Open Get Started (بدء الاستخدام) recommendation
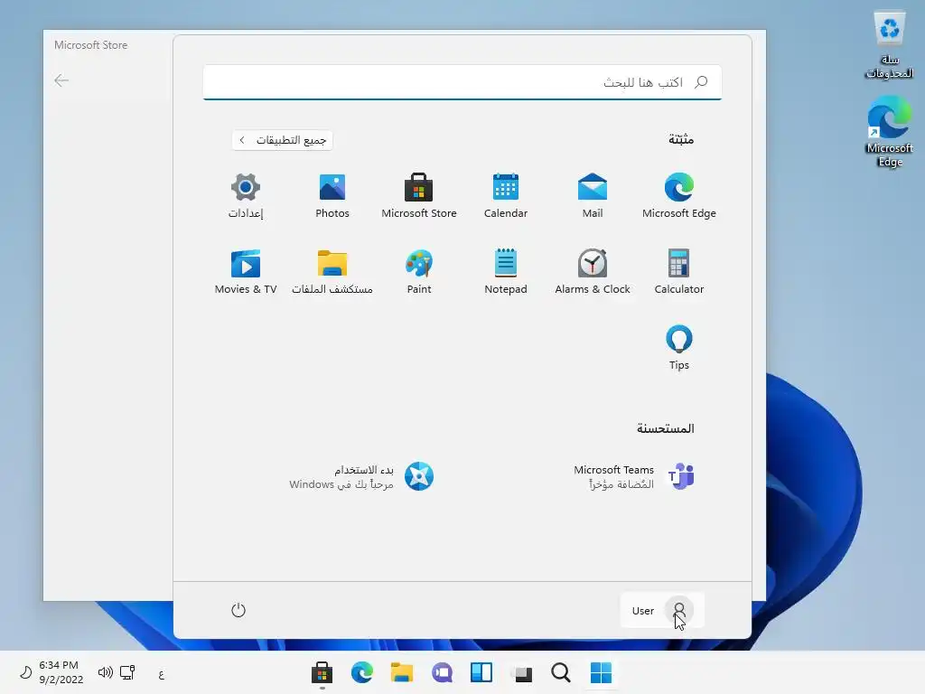This screenshot has width=925, height=694. pos(361,476)
